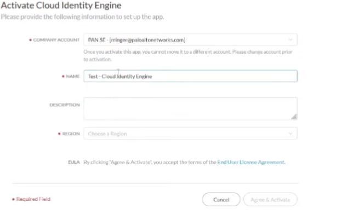Open the End User License Agreement link

tap(251, 162)
